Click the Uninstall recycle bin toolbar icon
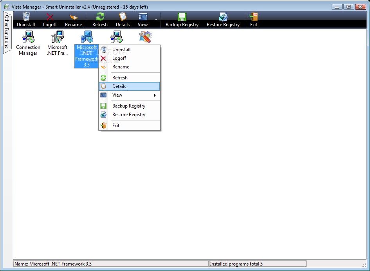Screen dimensions: 370x271 click(x=26, y=17)
